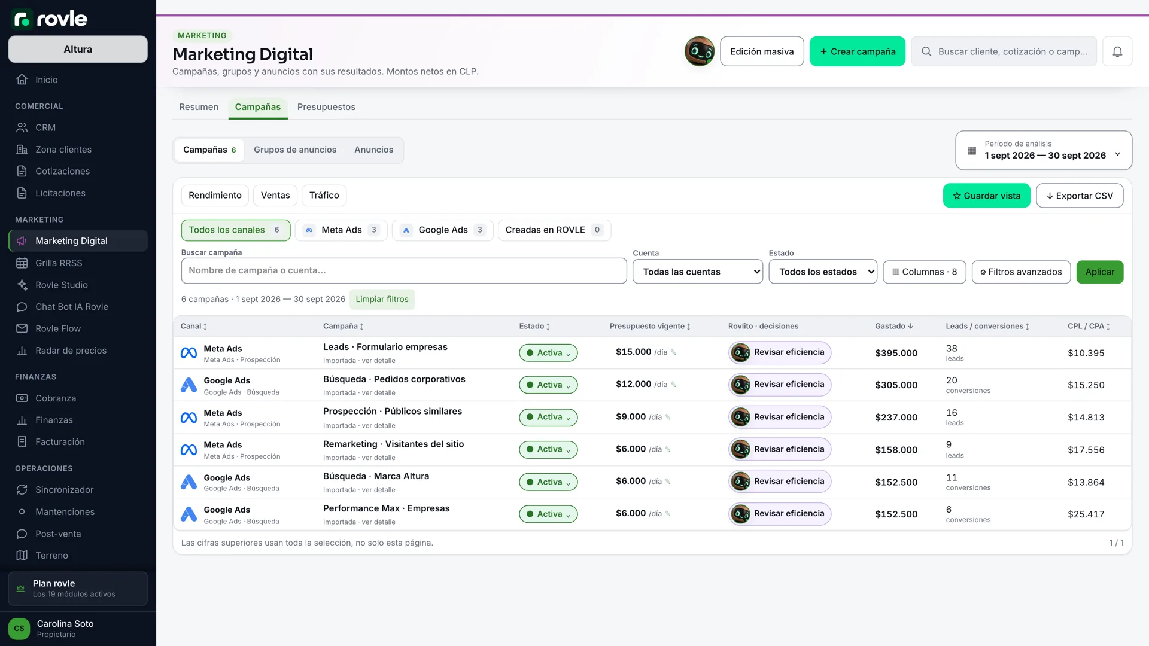This screenshot has width=1149, height=646.
Task: Filter by Google Ads channel chip
Action: click(x=443, y=230)
